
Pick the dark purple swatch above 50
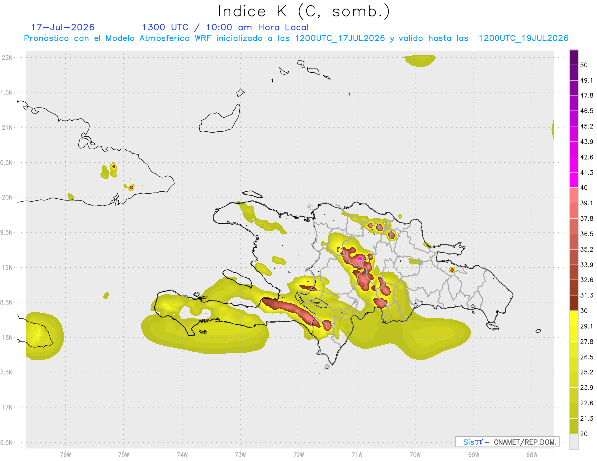tap(574, 57)
